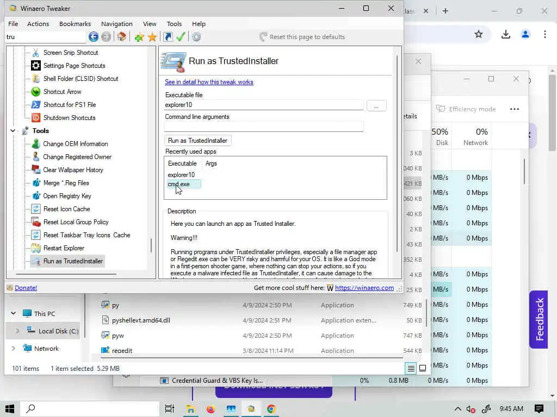Open the Bookmarks menu

click(75, 24)
